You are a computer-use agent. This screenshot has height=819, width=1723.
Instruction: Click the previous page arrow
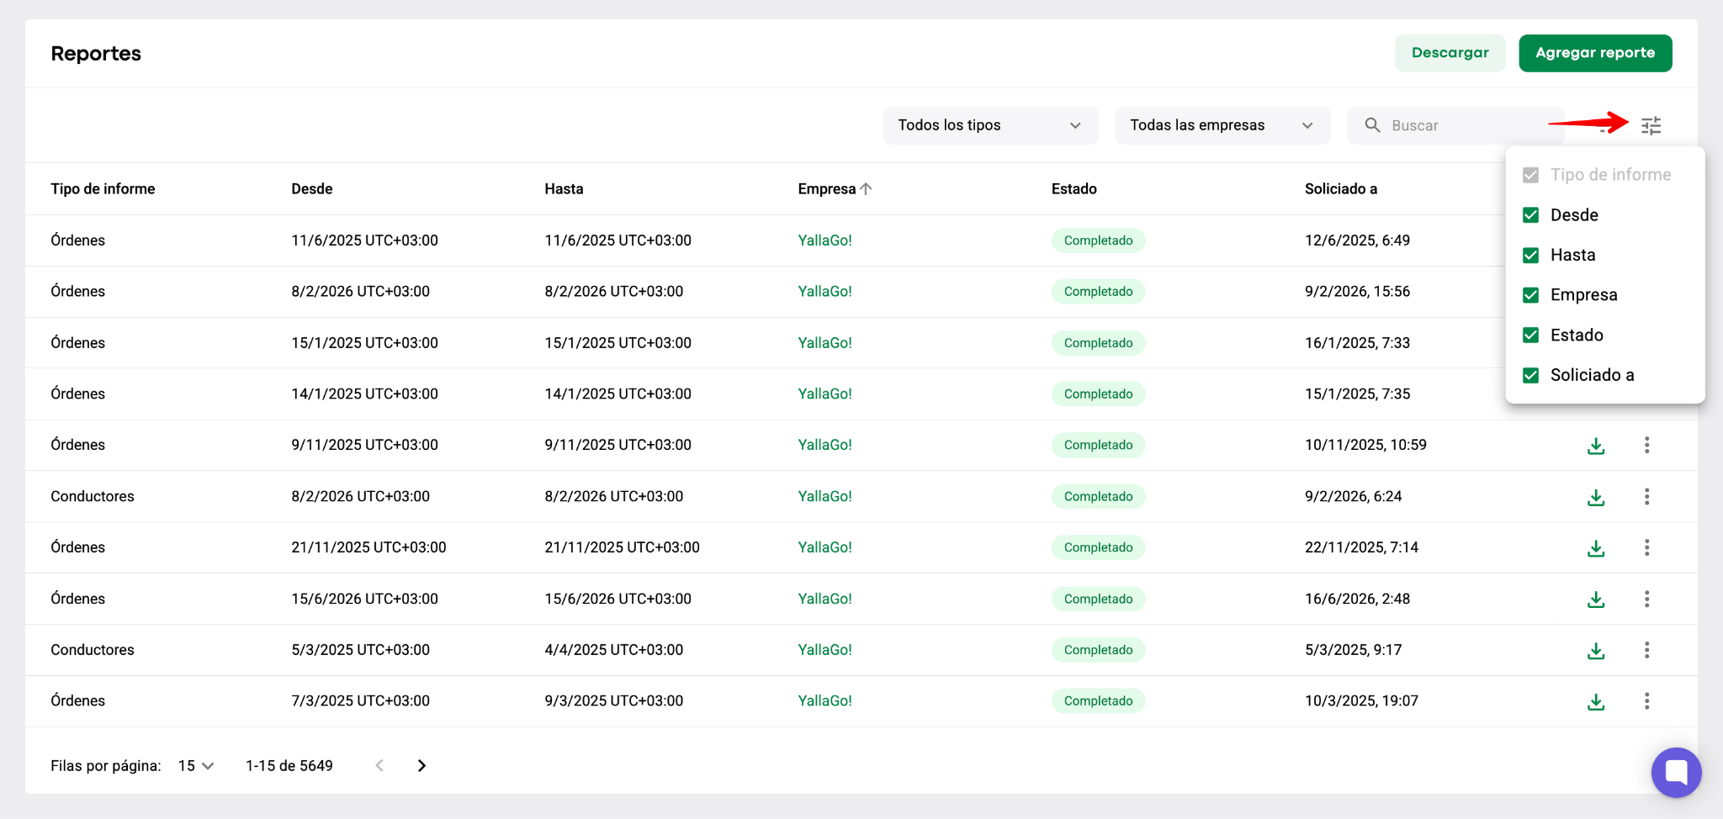(x=379, y=765)
